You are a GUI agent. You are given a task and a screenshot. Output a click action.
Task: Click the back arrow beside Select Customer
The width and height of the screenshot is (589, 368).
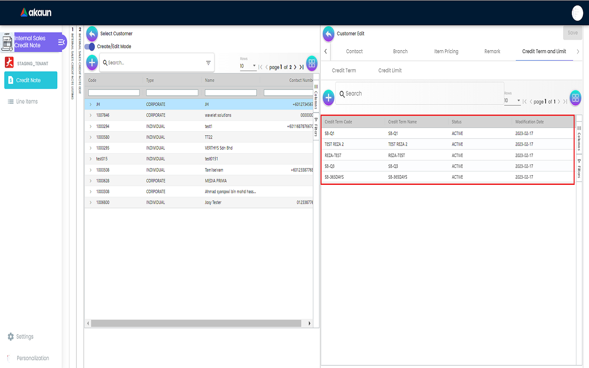pyautogui.click(x=92, y=34)
